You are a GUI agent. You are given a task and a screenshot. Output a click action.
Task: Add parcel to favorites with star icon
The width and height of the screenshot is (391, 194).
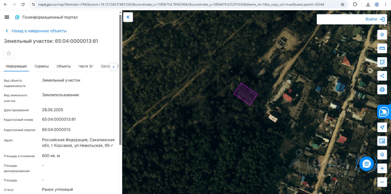point(9,53)
